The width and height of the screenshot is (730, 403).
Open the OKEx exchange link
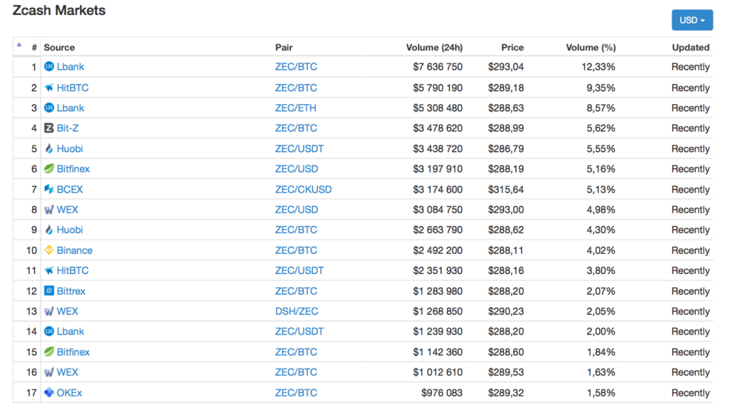(69, 392)
